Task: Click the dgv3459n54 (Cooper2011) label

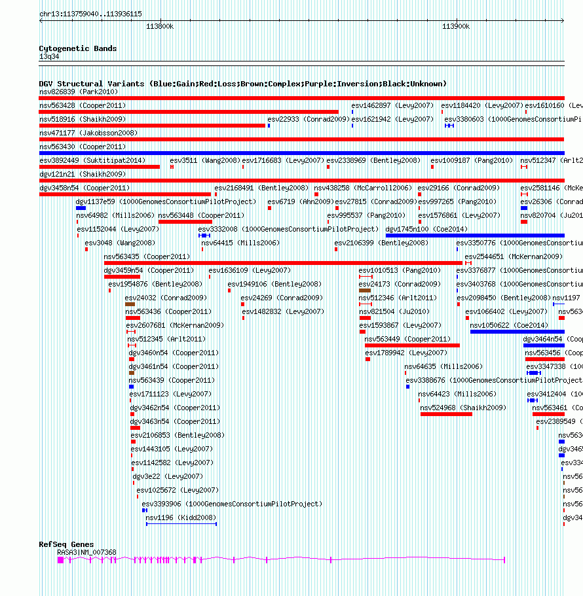Action: point(149,270)
